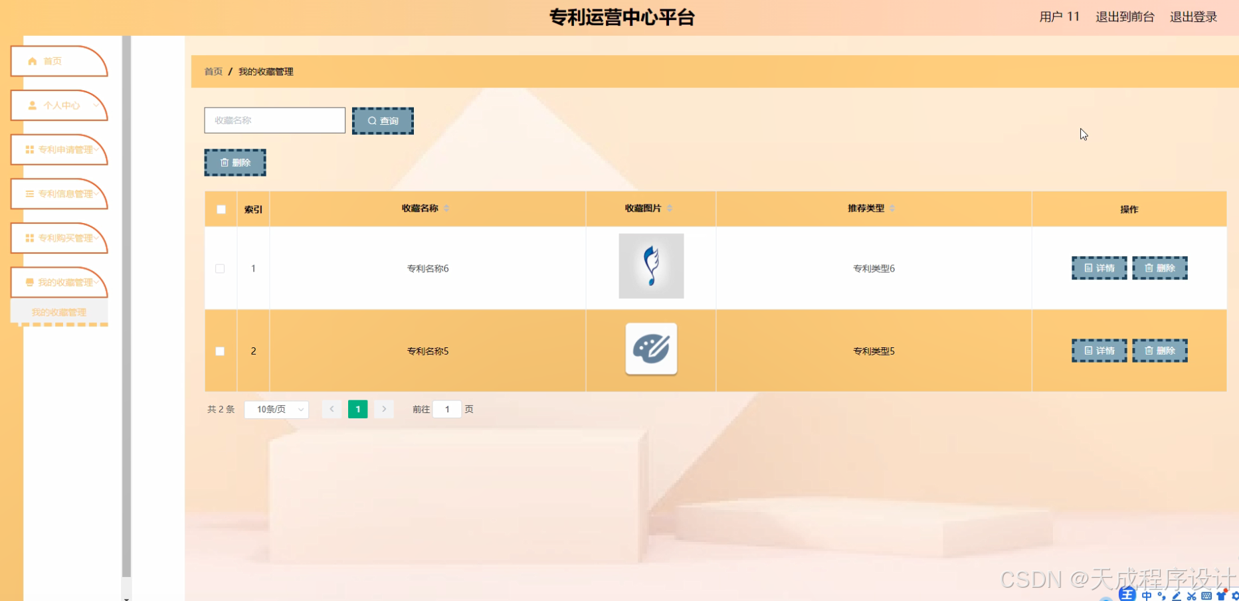Open the 首页 breadcrumb link

(213, 71)
